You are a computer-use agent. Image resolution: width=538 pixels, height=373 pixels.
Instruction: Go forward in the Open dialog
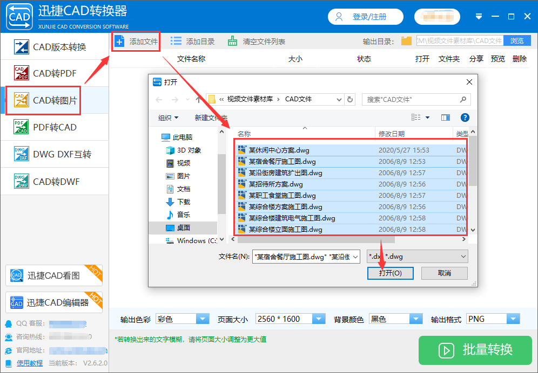(174, 100)
